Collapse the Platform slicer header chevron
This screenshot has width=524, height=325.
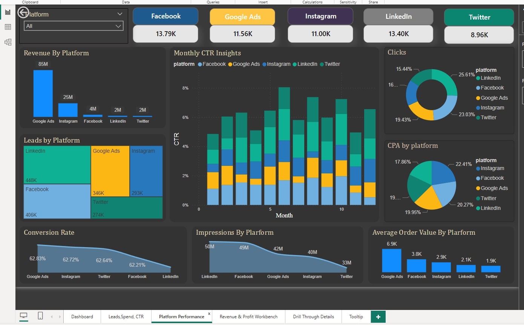pyautogui.click(x=120, y=14)
